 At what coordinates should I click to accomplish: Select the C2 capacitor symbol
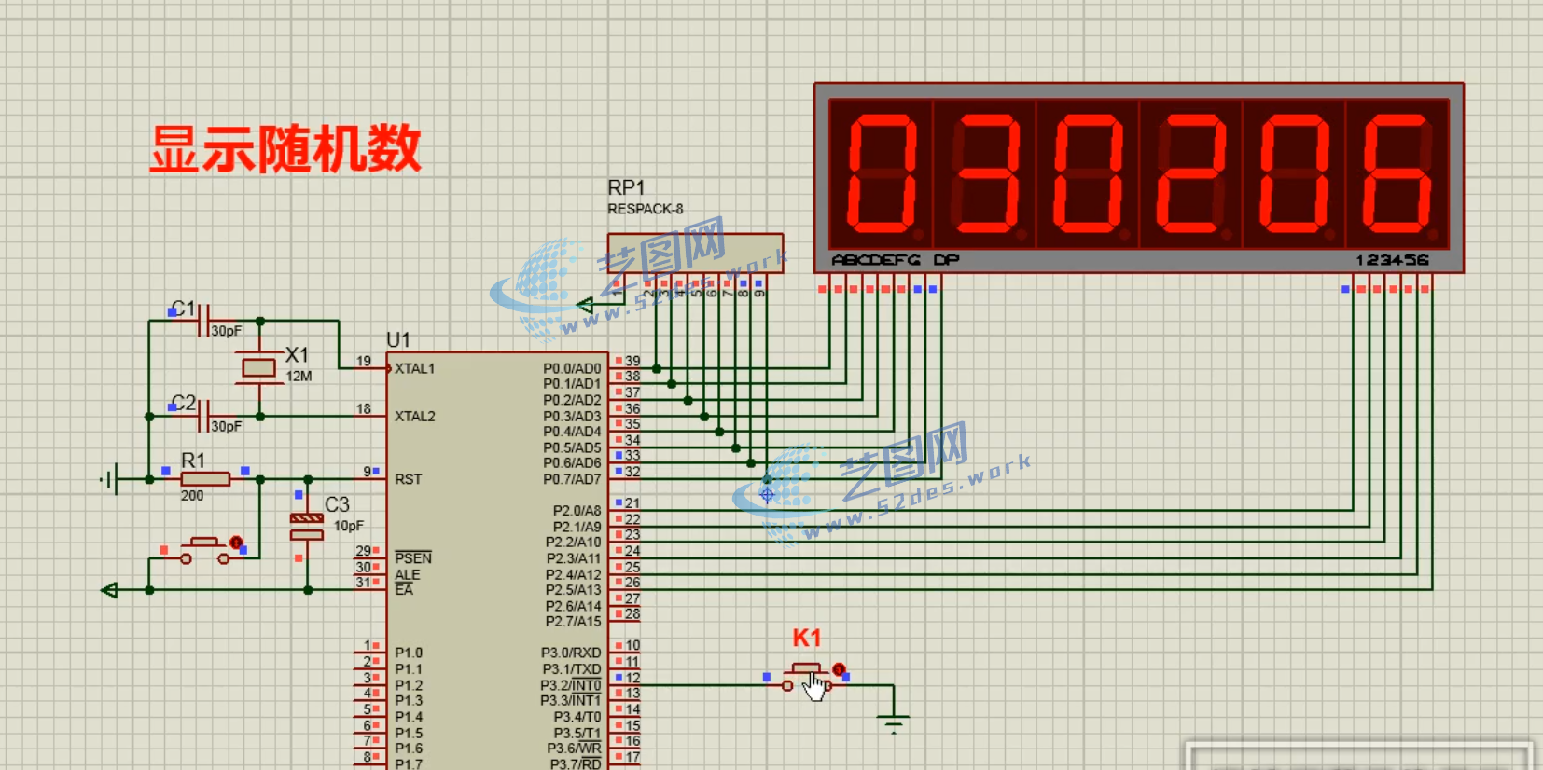[204, 417]
